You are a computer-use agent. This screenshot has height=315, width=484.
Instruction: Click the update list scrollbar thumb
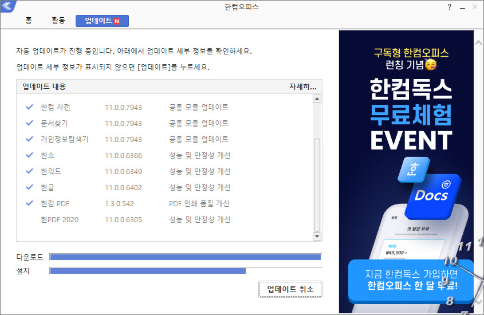coord(317,184)
